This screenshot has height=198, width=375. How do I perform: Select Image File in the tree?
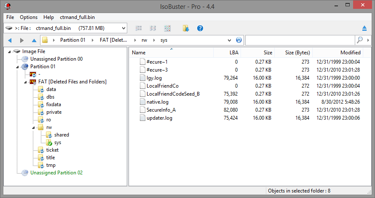point(33,51)
